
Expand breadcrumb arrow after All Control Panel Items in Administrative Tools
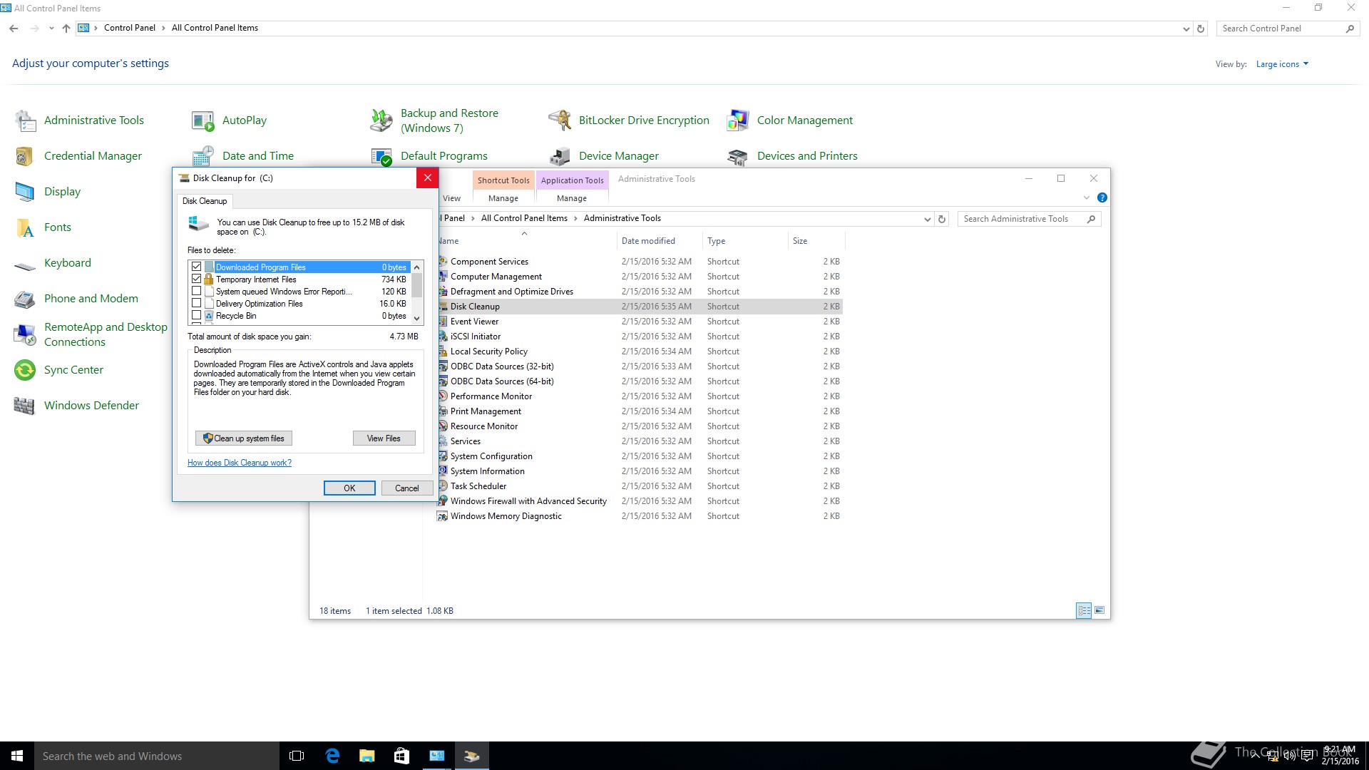click(x=575, y=219)
